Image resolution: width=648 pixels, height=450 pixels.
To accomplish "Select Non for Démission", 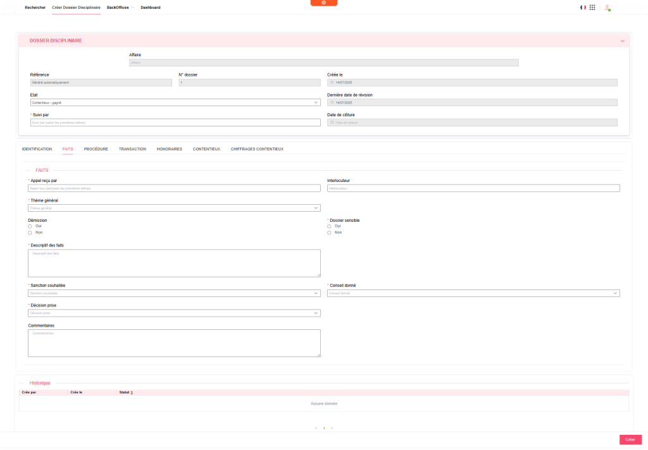I will (x=30, y=233).
